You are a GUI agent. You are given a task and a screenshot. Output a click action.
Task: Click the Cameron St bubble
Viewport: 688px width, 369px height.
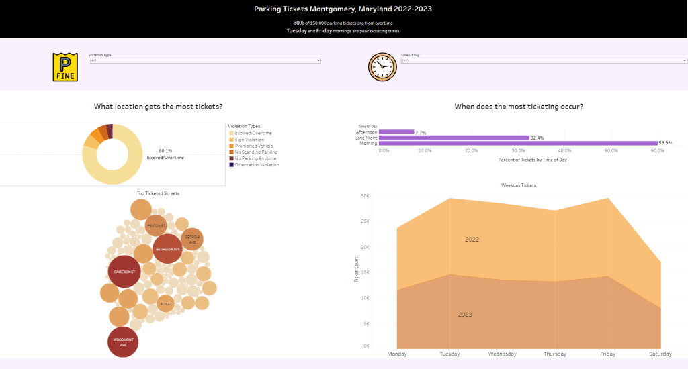(x=124, y=272)
